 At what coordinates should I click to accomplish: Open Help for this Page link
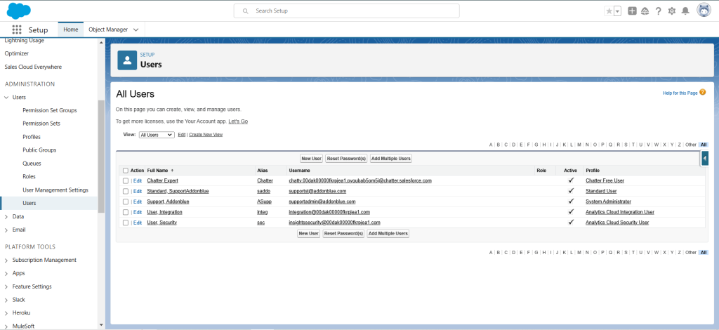point(680,93)
